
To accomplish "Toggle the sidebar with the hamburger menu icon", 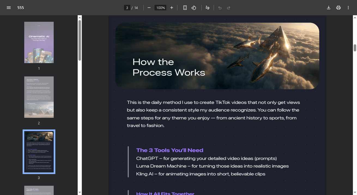I will tap(9, 8).
